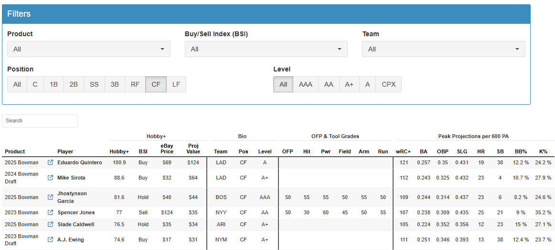Sort by wRC+ column header
555x250 pixels.
(404, 151)
